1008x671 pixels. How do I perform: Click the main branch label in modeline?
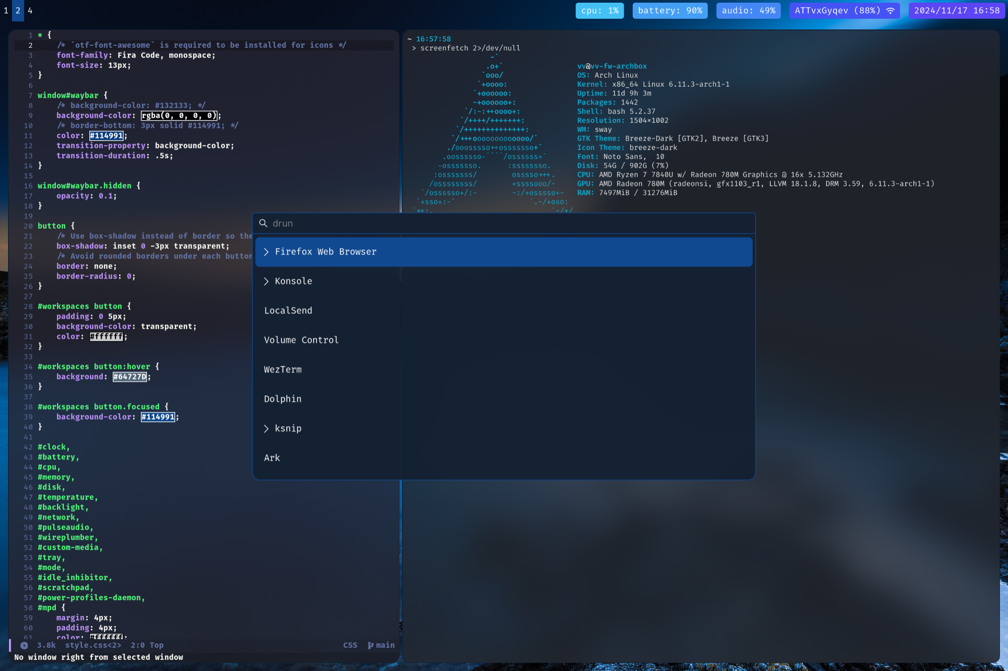click(x=385, y=645)
